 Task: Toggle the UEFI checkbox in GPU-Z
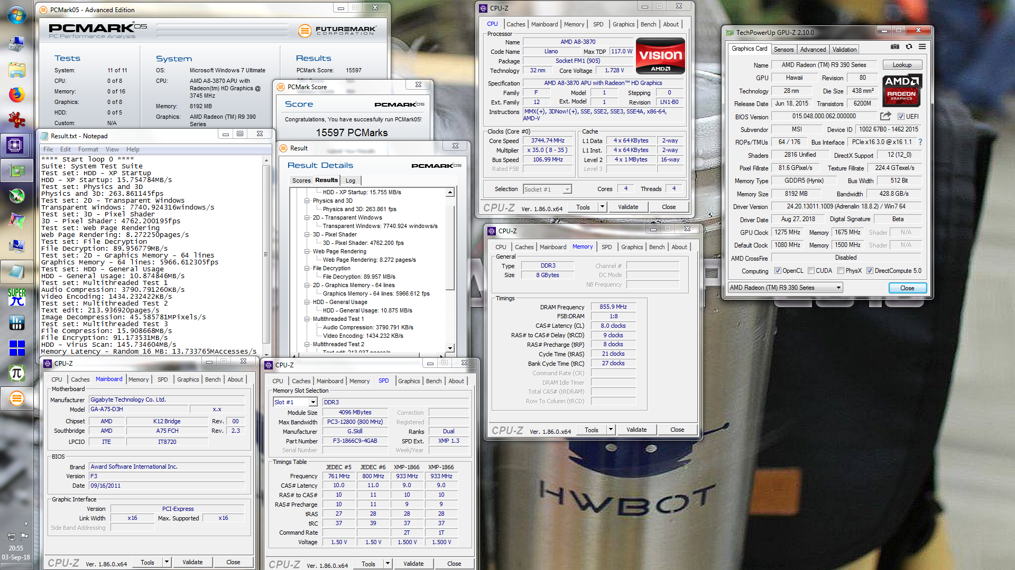(x=901, y=117)
